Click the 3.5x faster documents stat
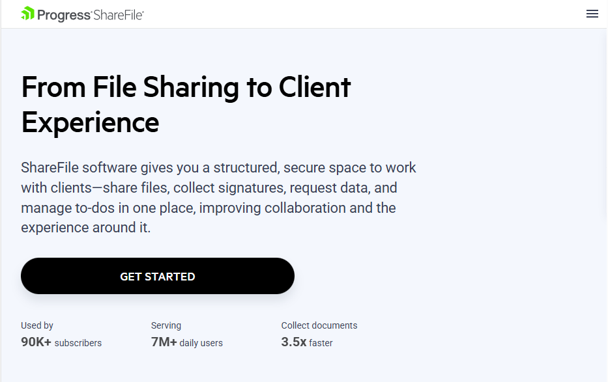The width and height of the screenshot is (608, 382). pos(306,342)
